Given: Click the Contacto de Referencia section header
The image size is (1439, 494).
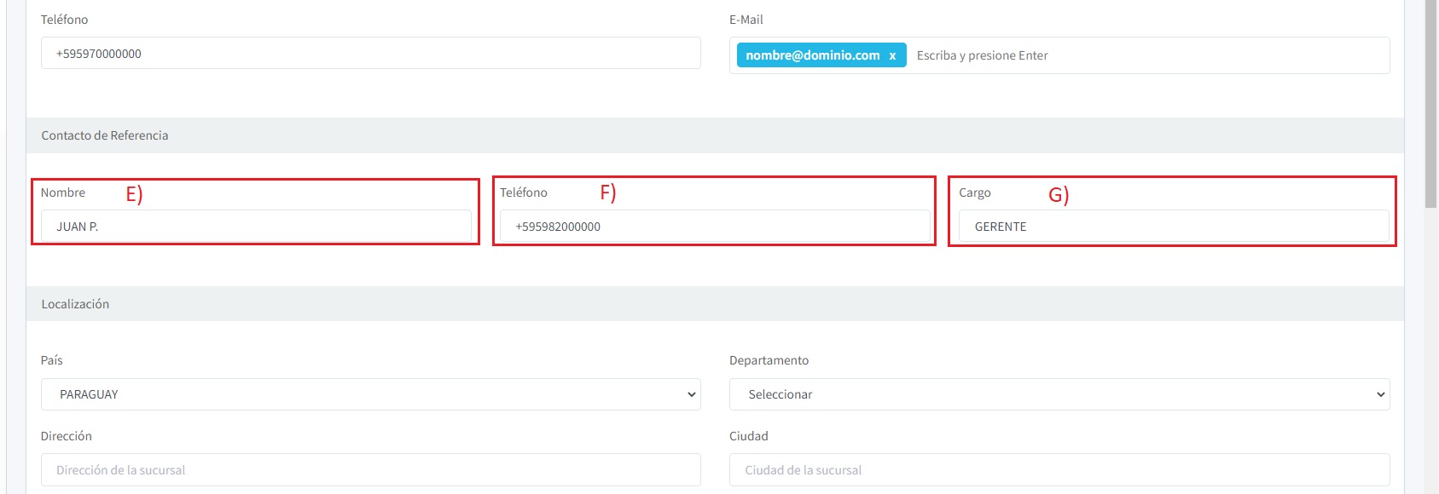Looking at the screenshot, I should 105,135.
